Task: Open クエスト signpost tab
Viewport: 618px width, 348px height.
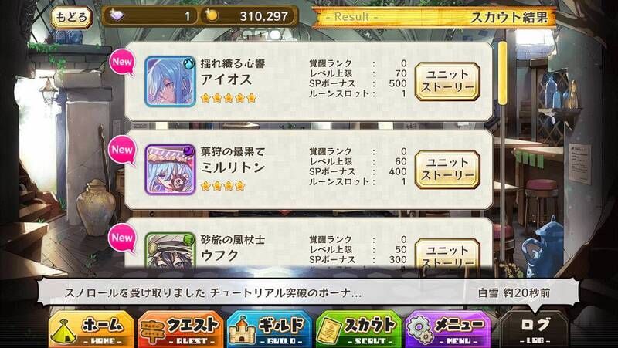Action: pyautogui.click(x=181, y=329)
